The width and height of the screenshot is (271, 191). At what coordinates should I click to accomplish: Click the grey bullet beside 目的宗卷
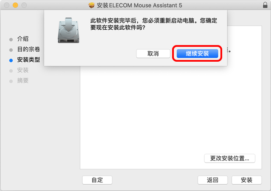point(11,50)
